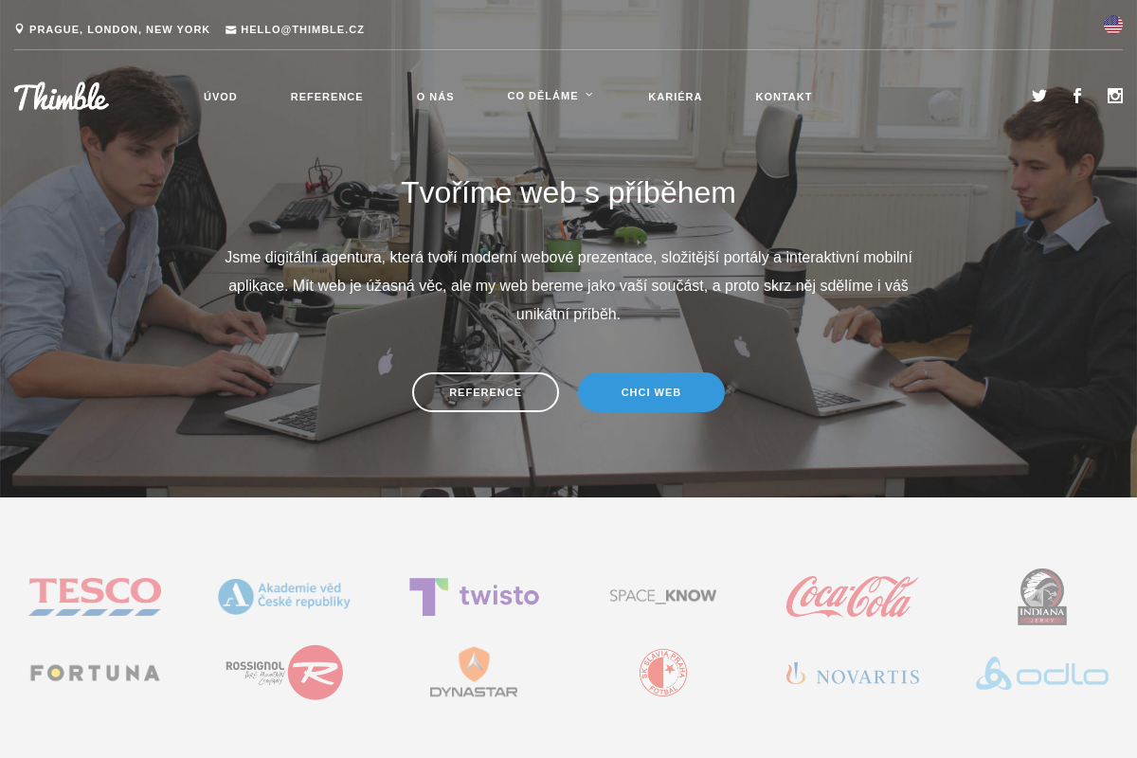Switch language with the US flag icon
Image resolution: width=1137 pixels, height=758 pixels.
pos(1113,25)
